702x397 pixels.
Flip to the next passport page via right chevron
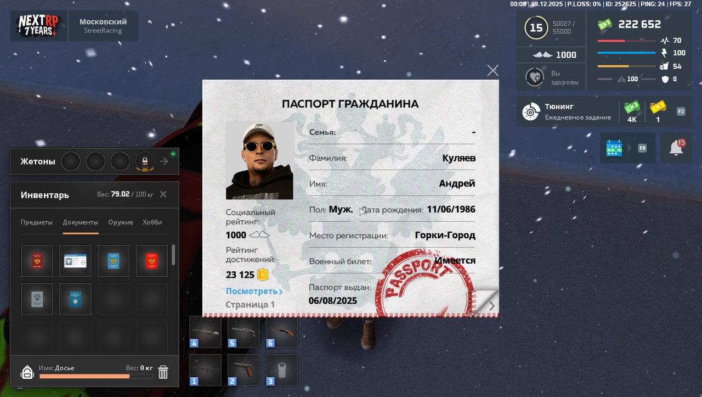pos(491,306)
